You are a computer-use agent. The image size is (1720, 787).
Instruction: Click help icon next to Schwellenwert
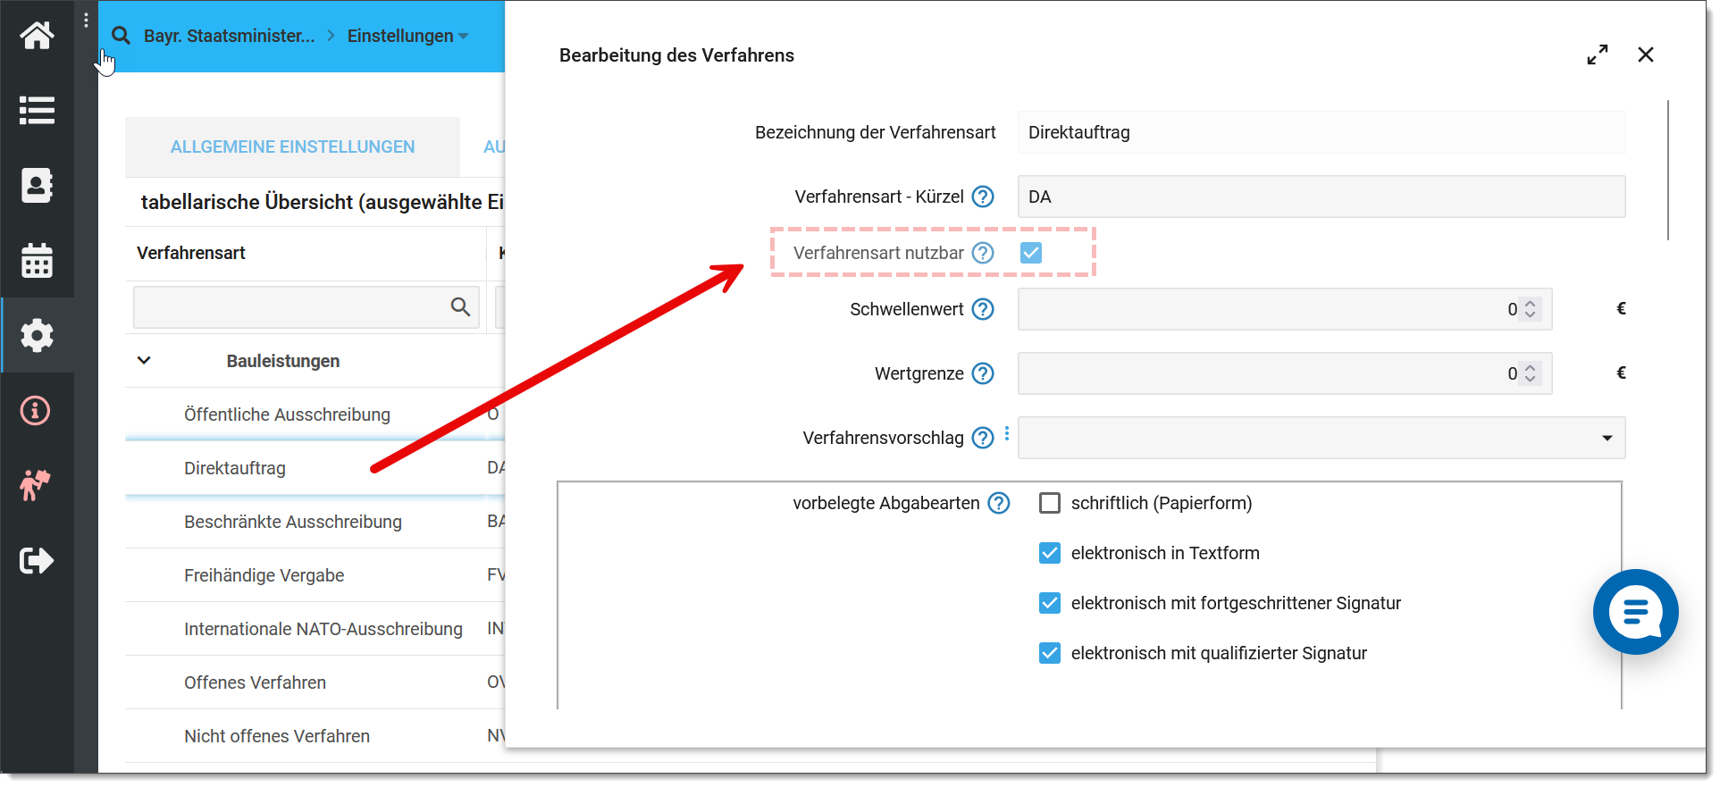pyautogui.click(x=983, y=309)
